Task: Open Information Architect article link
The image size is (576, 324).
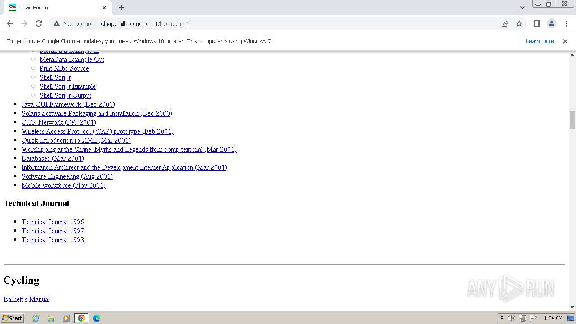Action: pyautogui.click(x=124, y=167)
